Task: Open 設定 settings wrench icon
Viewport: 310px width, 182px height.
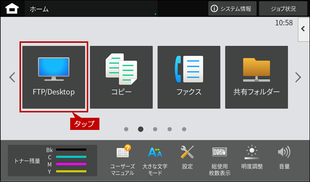Action: click(x=187, y=157)
